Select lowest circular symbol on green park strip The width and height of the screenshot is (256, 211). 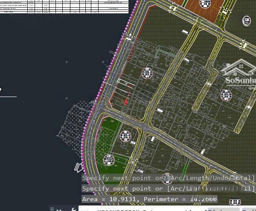(x=109, y=160)
